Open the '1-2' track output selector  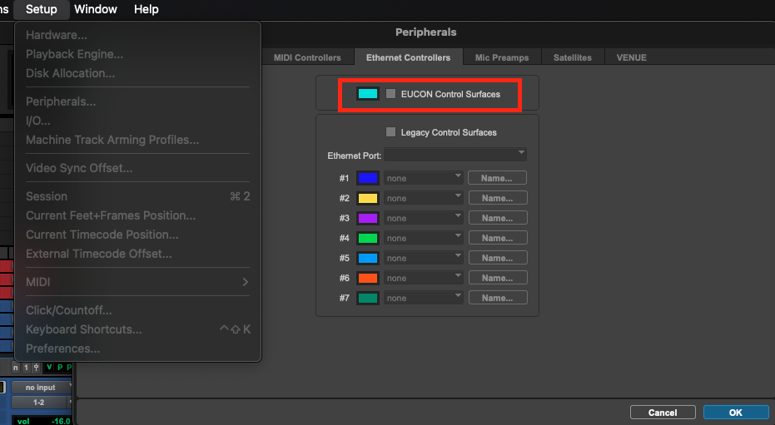[40, 403]
